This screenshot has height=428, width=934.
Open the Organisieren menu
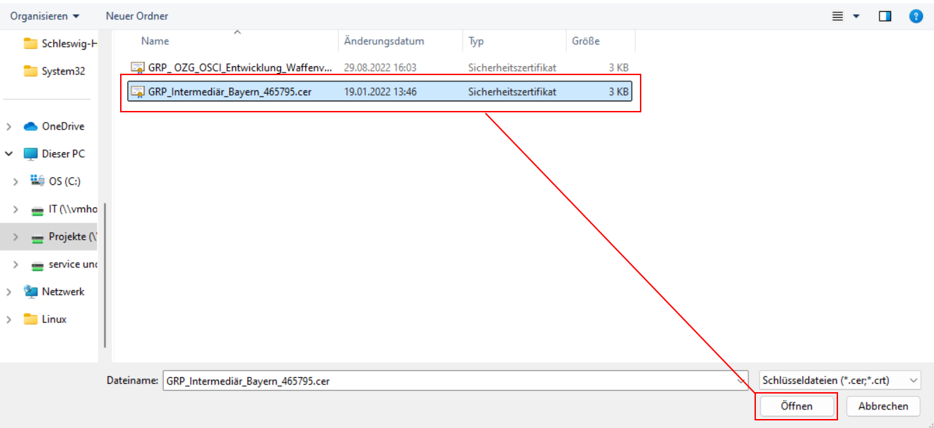click(44, 16)
